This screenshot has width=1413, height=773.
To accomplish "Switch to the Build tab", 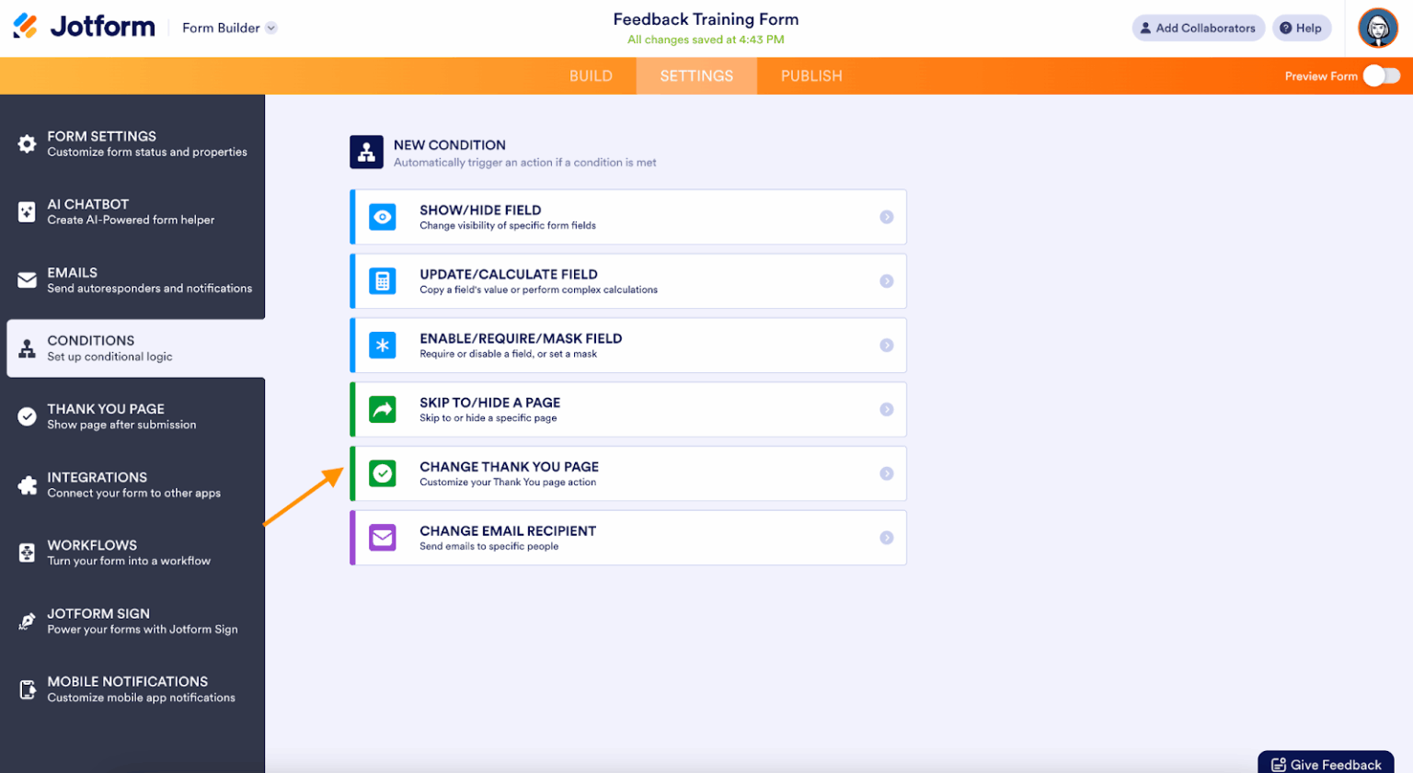I will click(x=591, y=75).
